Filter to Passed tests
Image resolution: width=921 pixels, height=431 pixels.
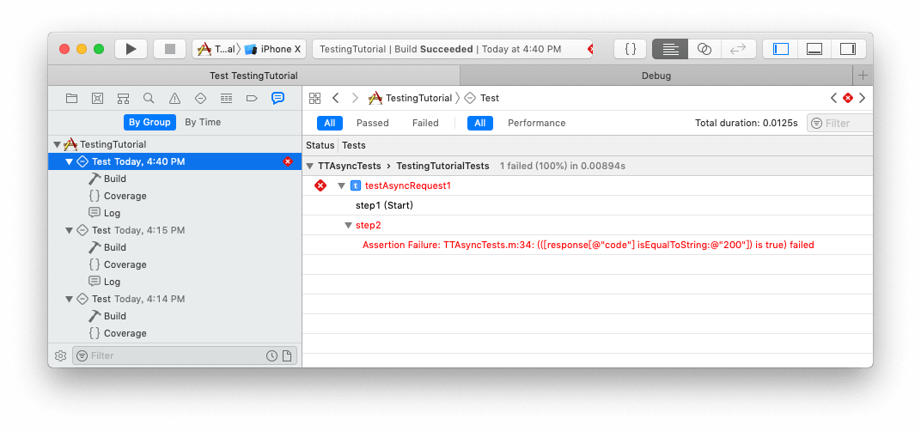click(x=372, y=123)
